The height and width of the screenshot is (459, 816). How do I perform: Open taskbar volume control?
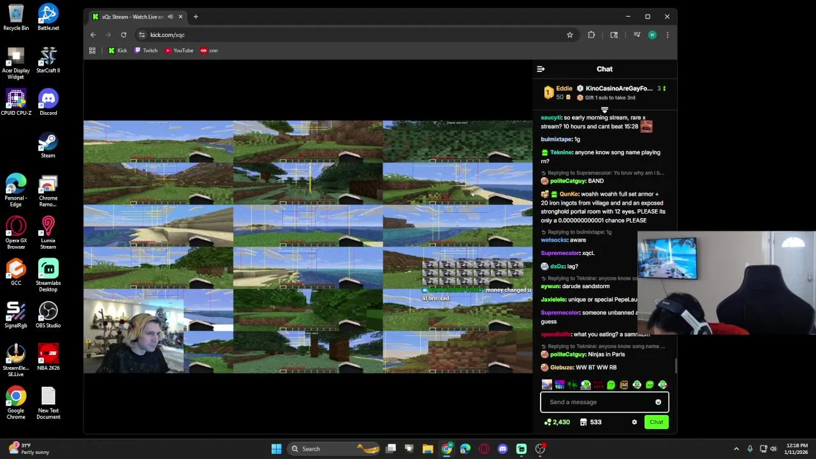click(774, 449)
